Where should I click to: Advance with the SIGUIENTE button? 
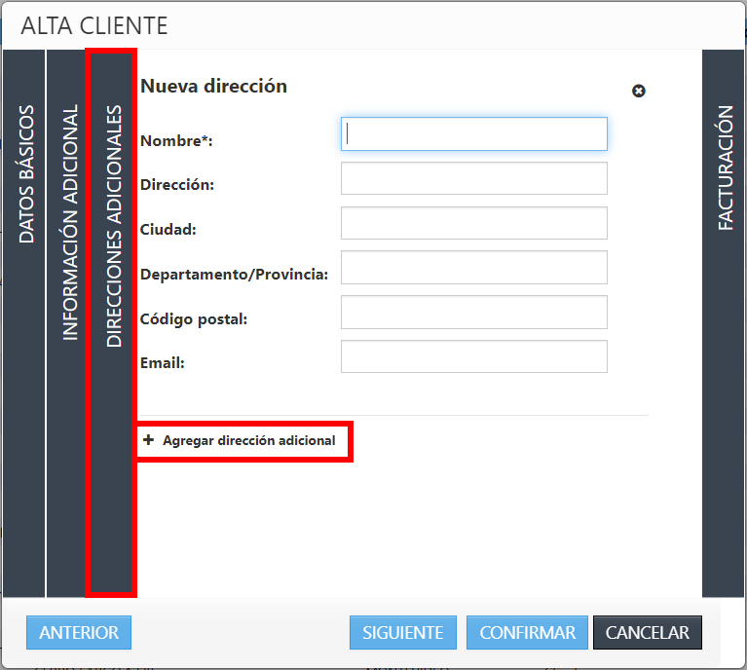pos(402,633)
